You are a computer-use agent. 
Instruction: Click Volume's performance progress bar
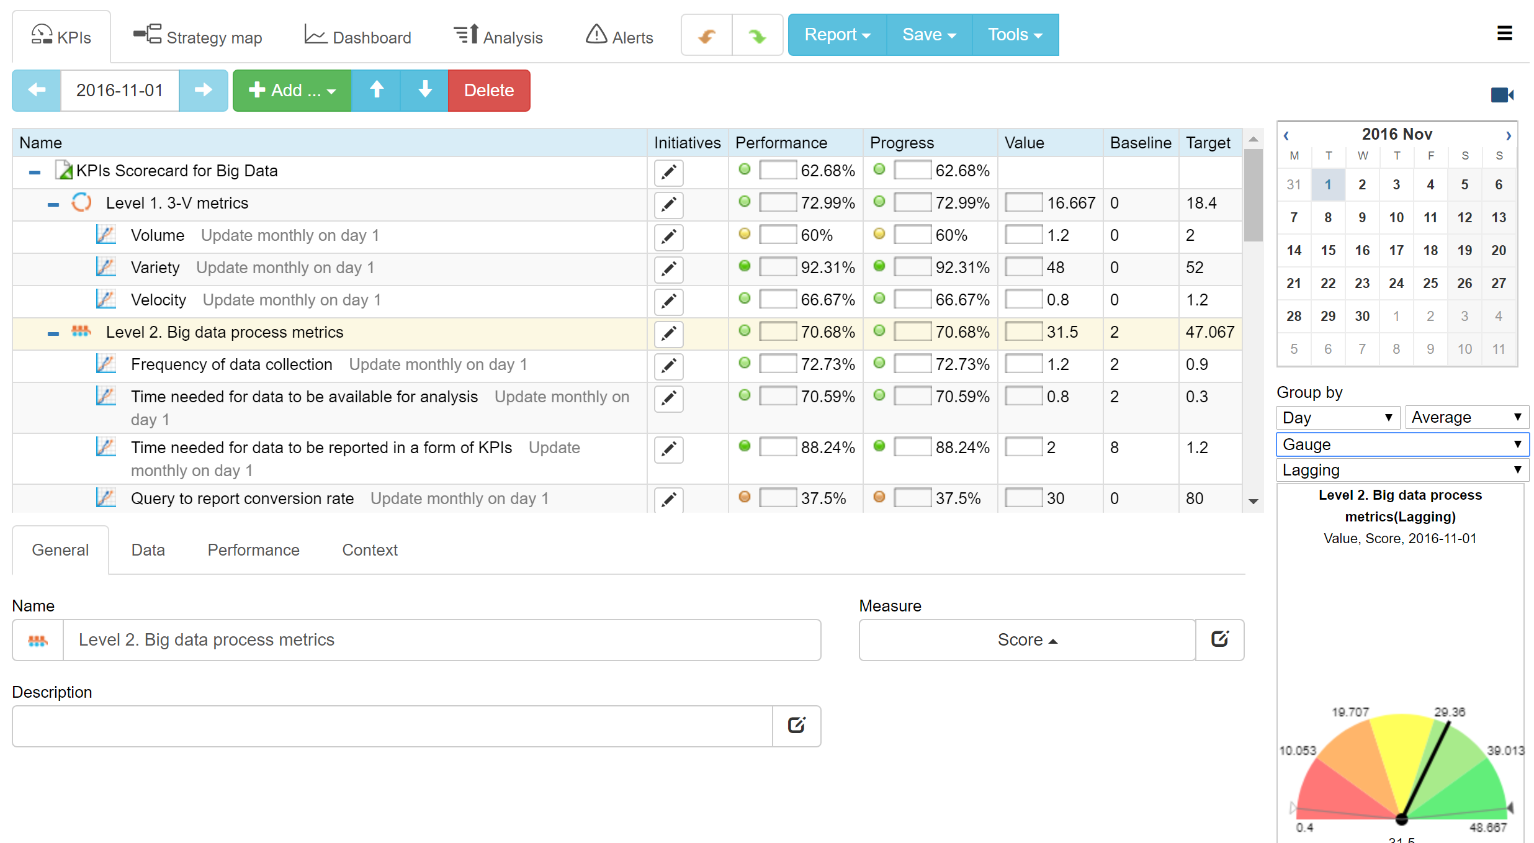click(x=778, y=235)
